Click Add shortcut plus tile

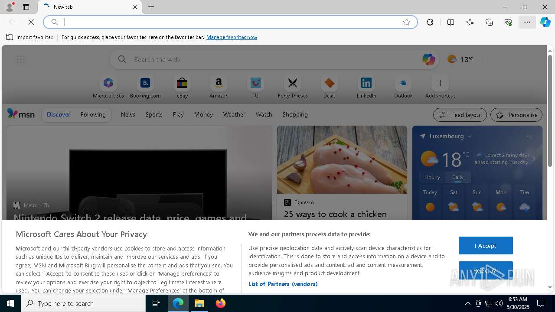[440, 87]
